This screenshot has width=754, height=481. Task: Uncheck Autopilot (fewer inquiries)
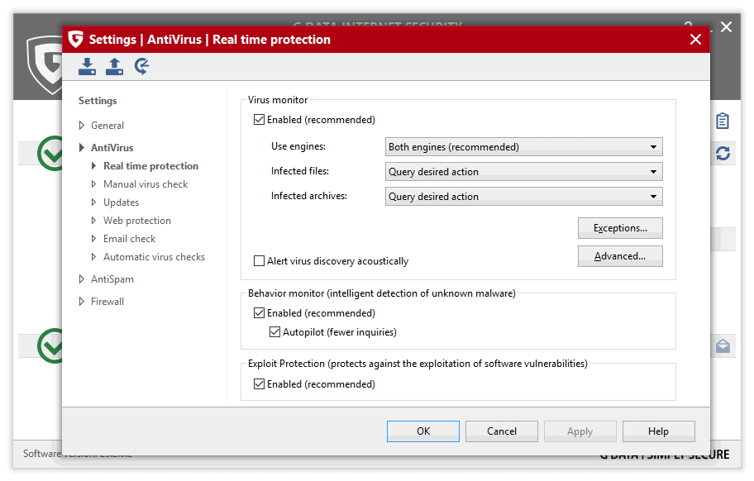tap(276, 332)
